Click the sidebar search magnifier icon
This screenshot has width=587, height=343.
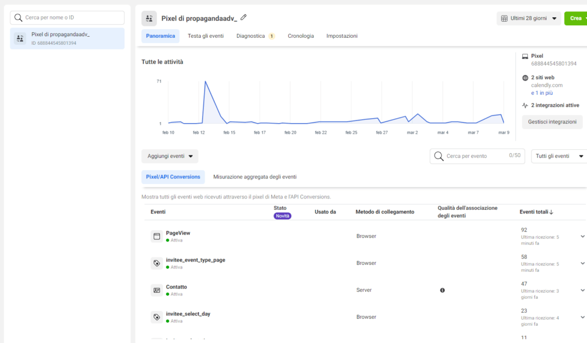pos(18,18)
